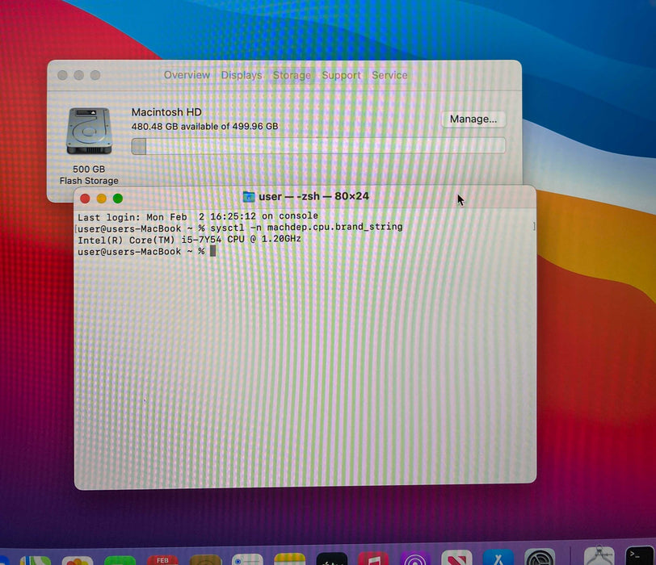Open Reminders from the Dock
656x565 pixels.
click(247, 560)
